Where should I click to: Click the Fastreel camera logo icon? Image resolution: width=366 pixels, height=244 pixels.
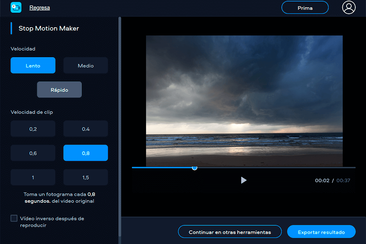click(x=16, y=7)
